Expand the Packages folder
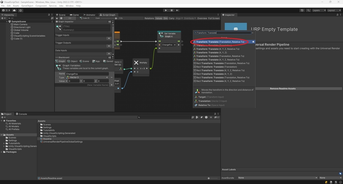Image resolution: width=343 pixels, height=184 pixels. pos(2,152)
